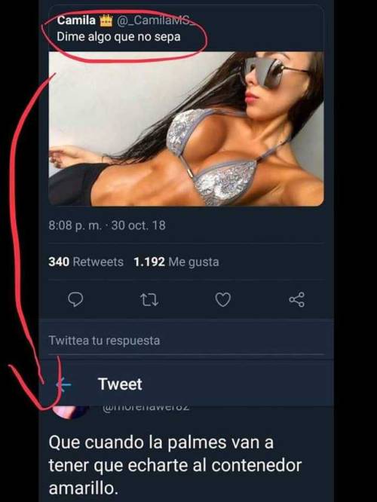Click the @_CamilaMS_ handle
This screenshot has height=502, width=377.
pos(152,21)
